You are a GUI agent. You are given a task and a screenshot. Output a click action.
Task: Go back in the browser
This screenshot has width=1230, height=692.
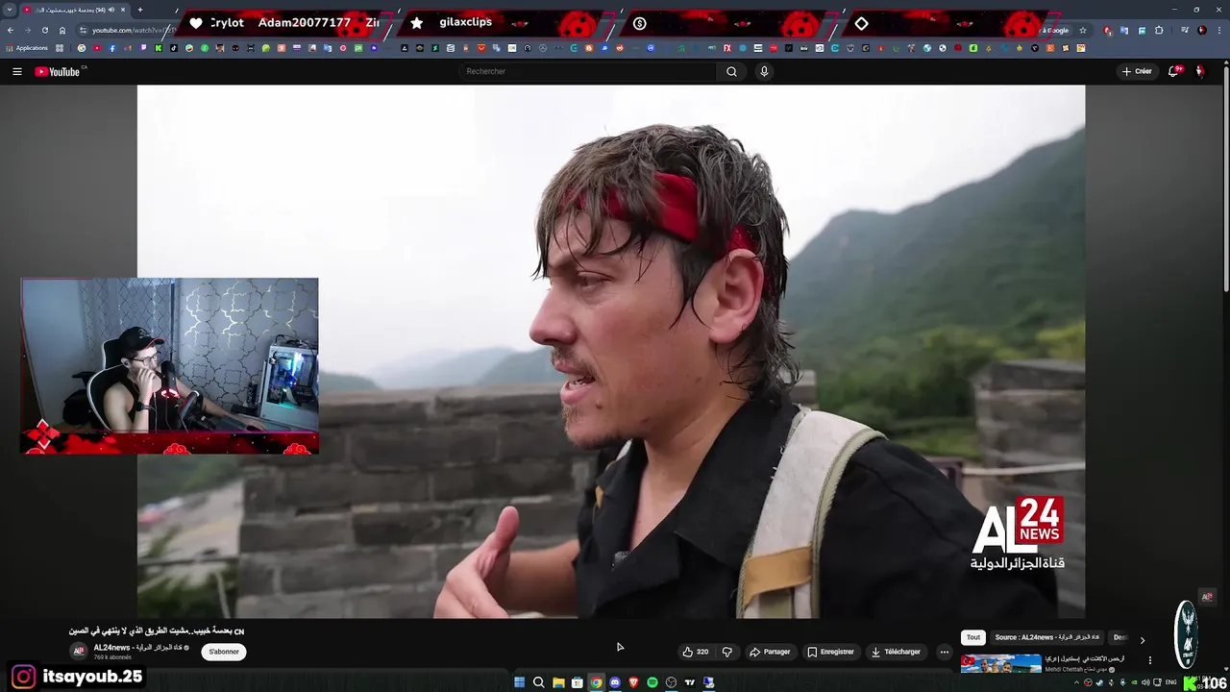click(x=10, y=30)
